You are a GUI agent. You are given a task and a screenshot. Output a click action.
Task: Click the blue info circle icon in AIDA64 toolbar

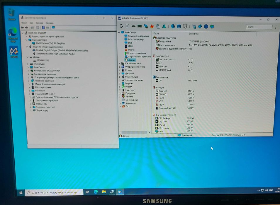(x=206, y=27)
